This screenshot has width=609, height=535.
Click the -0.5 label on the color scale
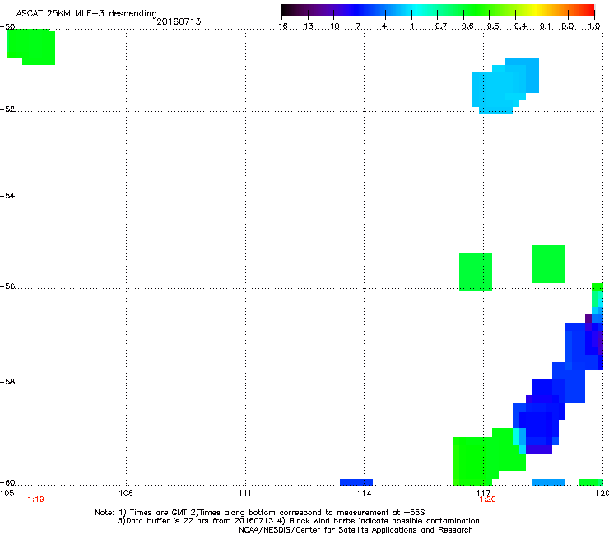pyautogui.click(x=490, y=26)
